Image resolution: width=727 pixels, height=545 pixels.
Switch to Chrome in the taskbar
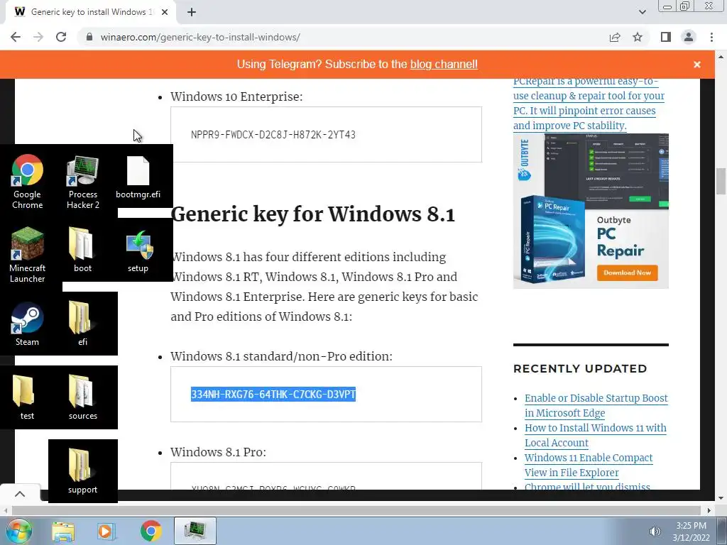click(x=151, y=531)
